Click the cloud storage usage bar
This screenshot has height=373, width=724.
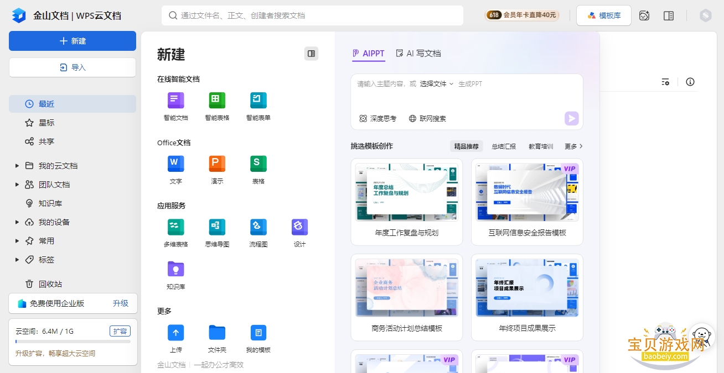(x=73, y=342)
